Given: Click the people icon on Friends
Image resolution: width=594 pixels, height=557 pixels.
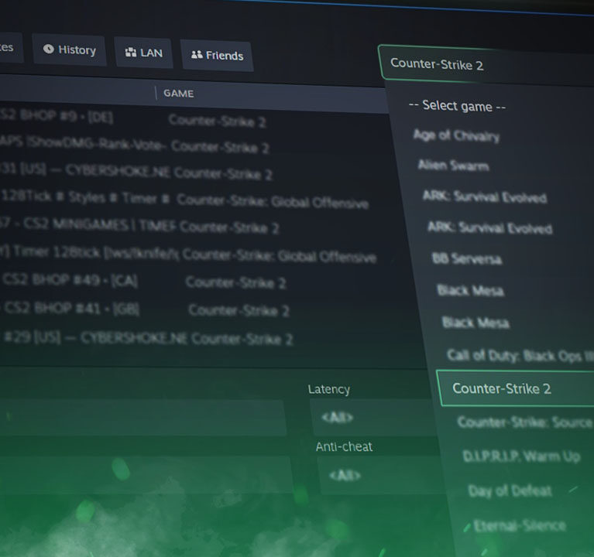Looking at the screenshot, I should [197, 55].
